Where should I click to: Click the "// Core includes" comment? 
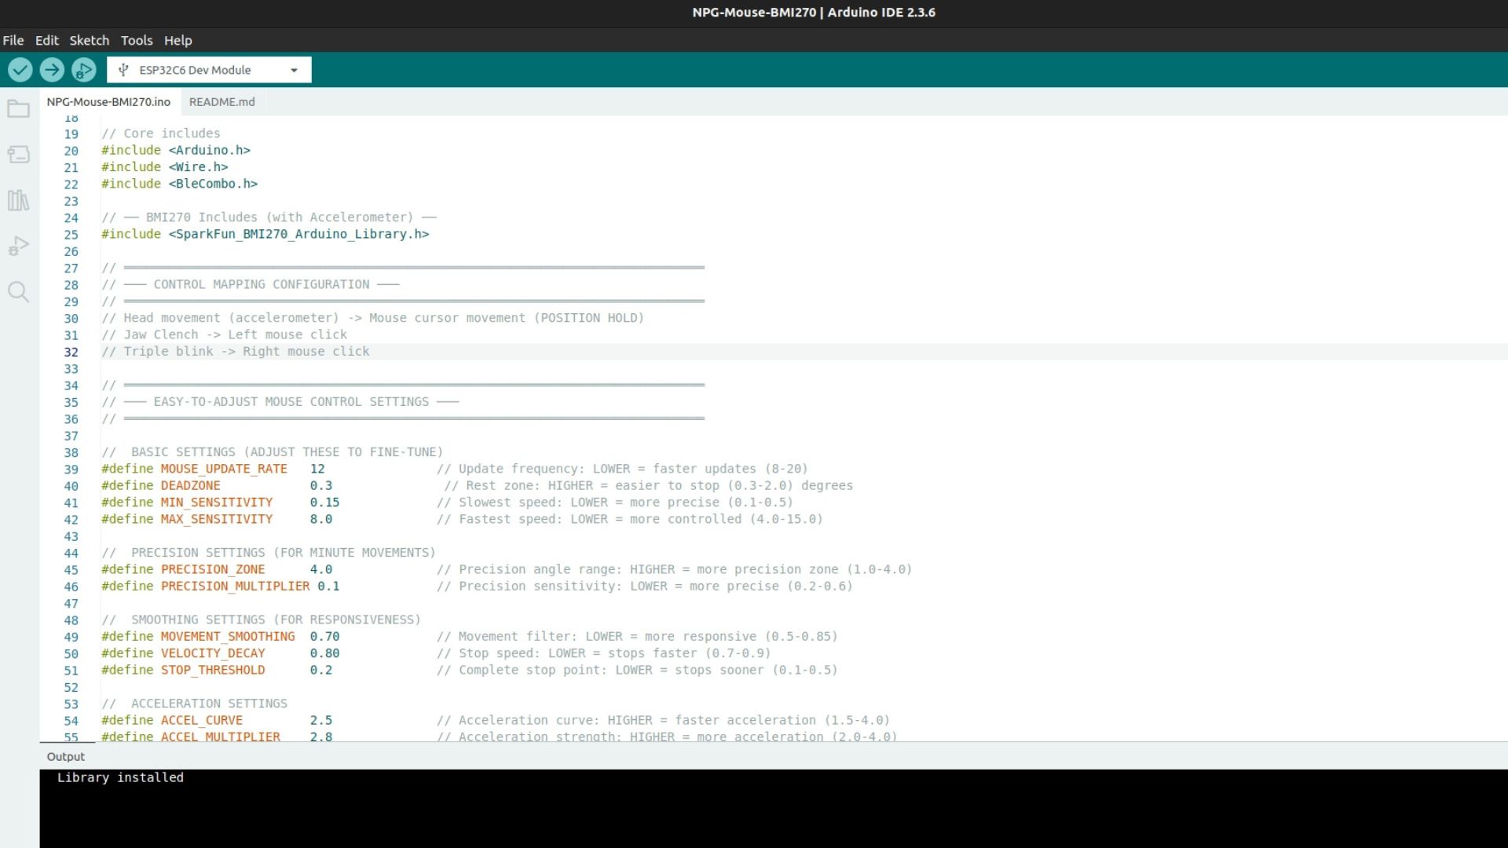pos(161,133)
